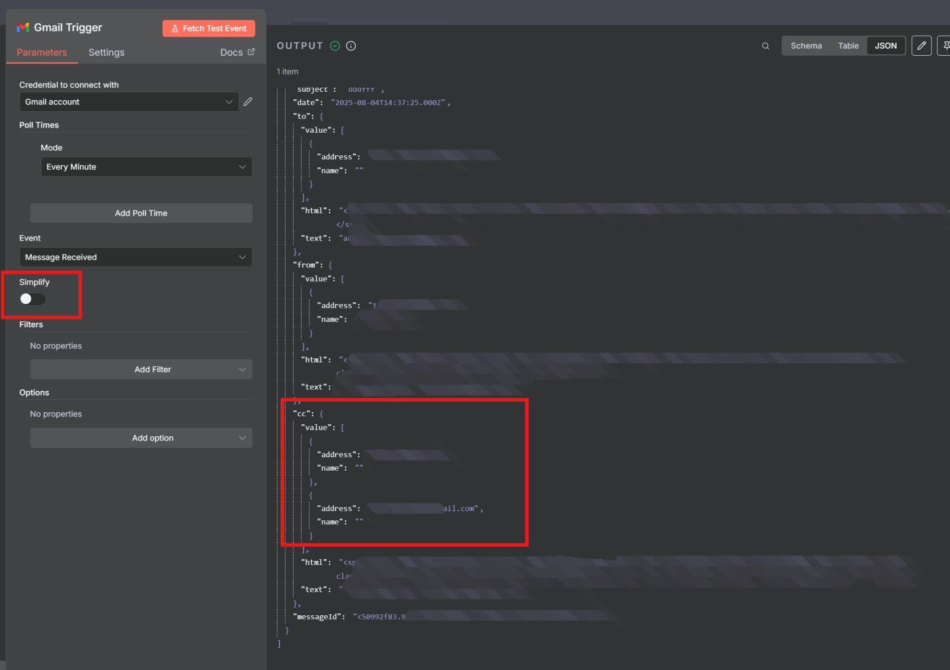Click the Gmail logo icon in header
Viewport: 950px width, 670px height.
[x=23, y=28]
